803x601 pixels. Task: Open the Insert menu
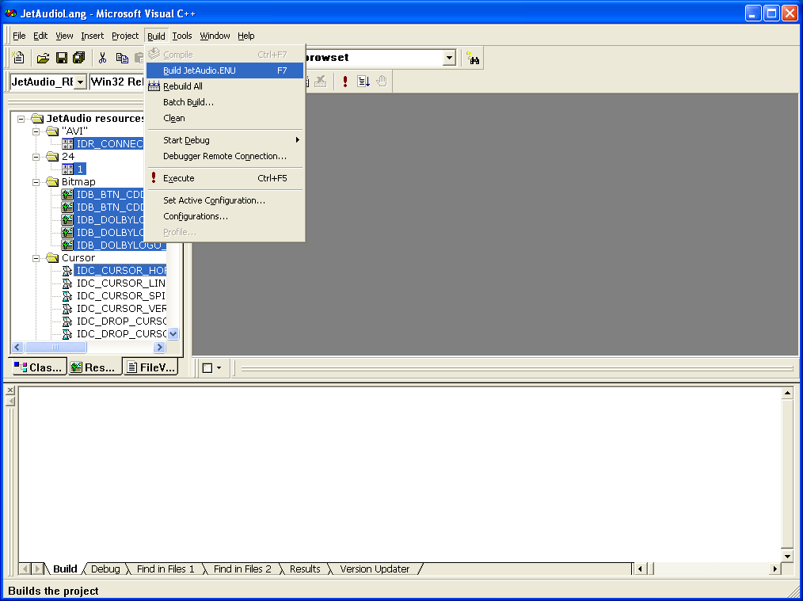click(92, 36)
